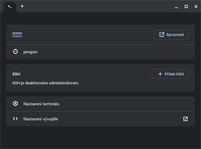Screen dimensions: 201x149
Task: Click the external-link icon beside Nastavení vývojáře
Action: point(186,119)
